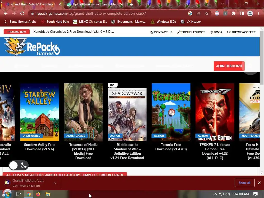This screenshot has width=264, height=198.
Task: Open File Explorer from the taskbar
Action: tap(48, 194)
